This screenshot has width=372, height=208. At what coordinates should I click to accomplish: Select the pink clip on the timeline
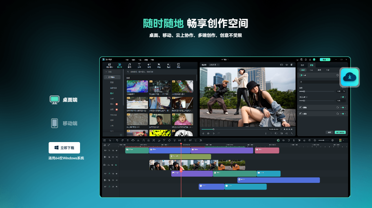tap(267, 150)
